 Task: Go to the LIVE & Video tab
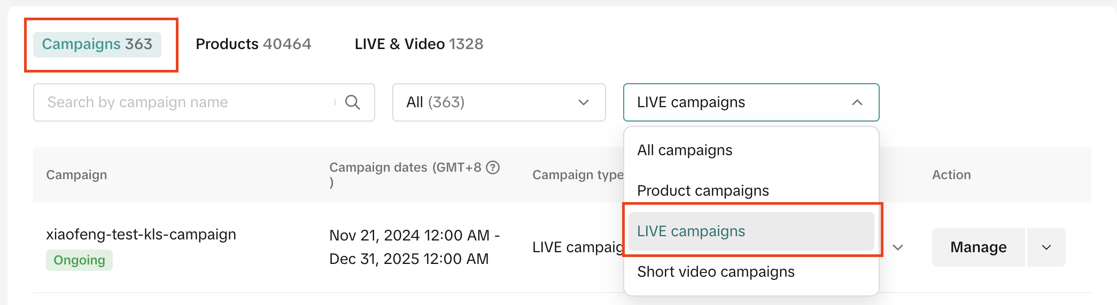coord(418,44)
